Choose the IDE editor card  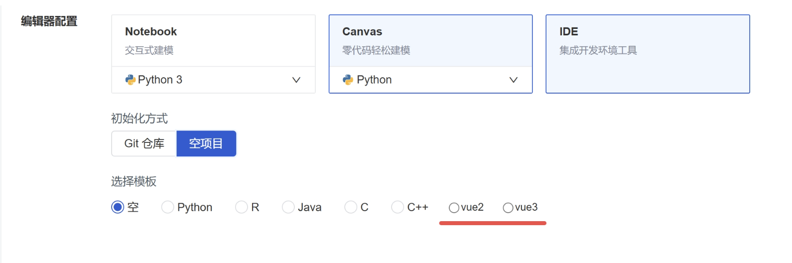[648, 54]
